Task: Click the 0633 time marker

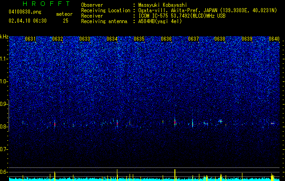Action: pos(85,39)
